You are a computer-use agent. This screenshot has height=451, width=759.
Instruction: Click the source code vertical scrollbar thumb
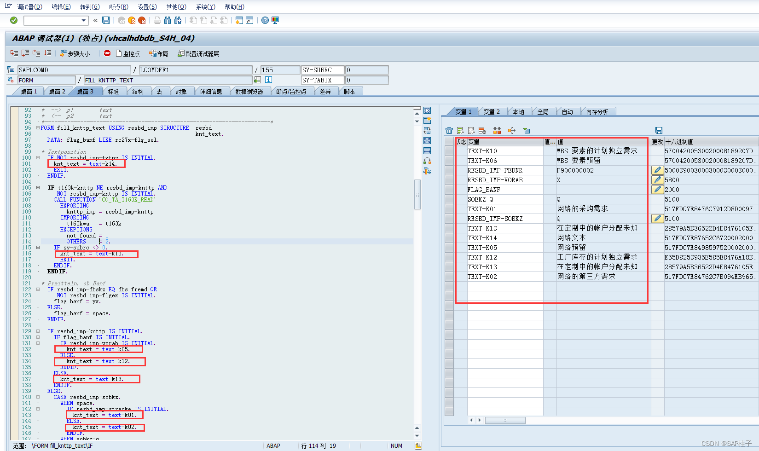pyautogui.click(x=417, y=195)
